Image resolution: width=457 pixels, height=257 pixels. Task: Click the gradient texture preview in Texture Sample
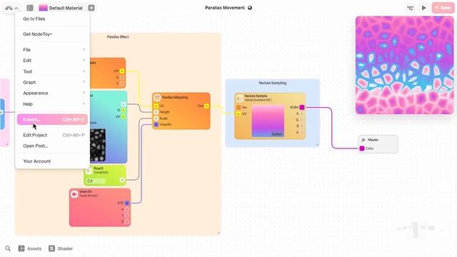pos(268,121)
